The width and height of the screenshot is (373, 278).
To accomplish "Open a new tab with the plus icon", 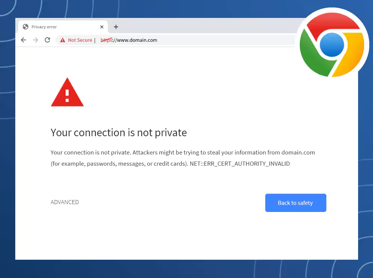I will tap(116, 27).
